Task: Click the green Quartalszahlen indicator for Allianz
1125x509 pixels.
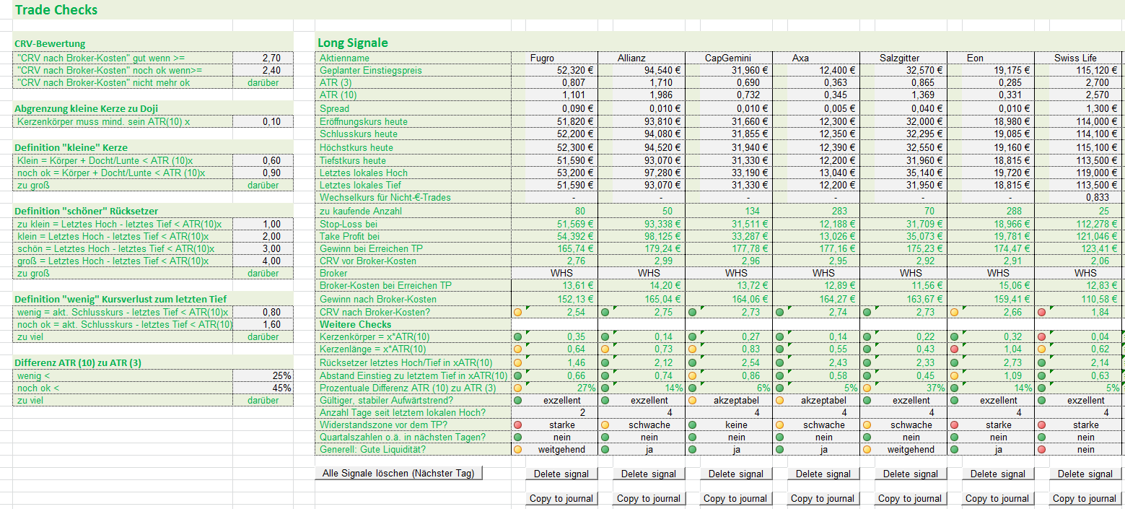Action: (605, 438)
